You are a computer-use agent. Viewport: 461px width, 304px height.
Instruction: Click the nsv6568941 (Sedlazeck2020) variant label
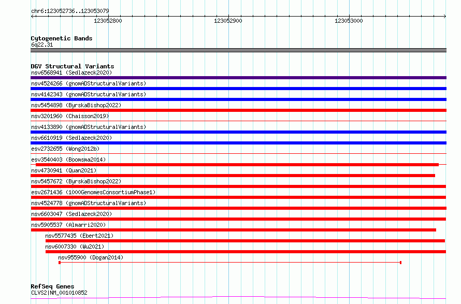(x=71, y=73)
